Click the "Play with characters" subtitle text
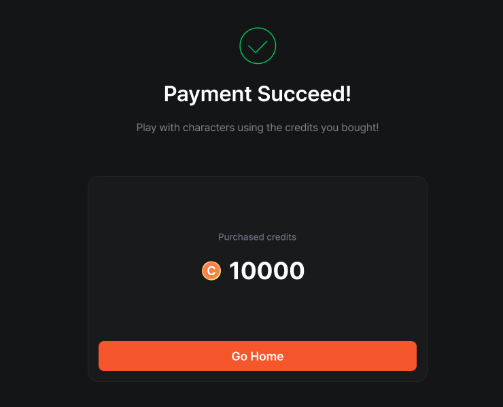Viewport: 503px width, 407px height. (258, 128)
